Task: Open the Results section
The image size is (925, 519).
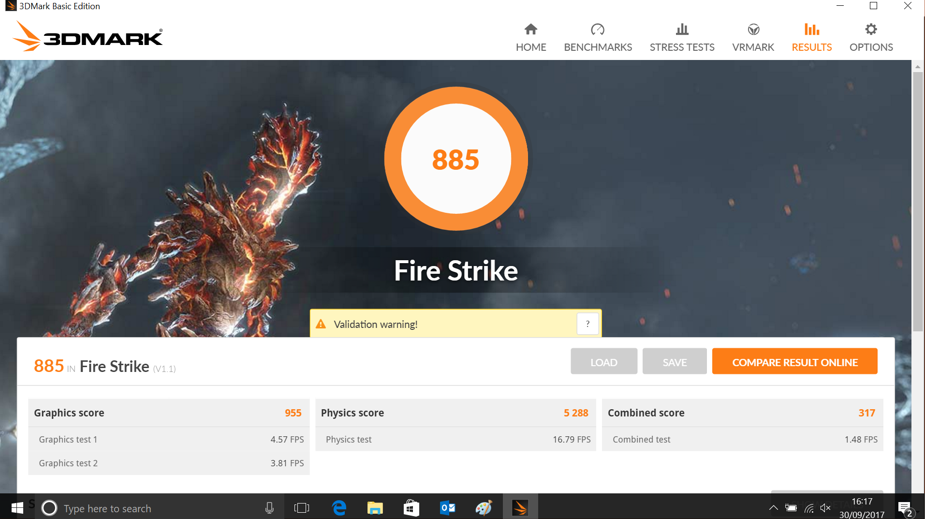Action: click(811, 38)
